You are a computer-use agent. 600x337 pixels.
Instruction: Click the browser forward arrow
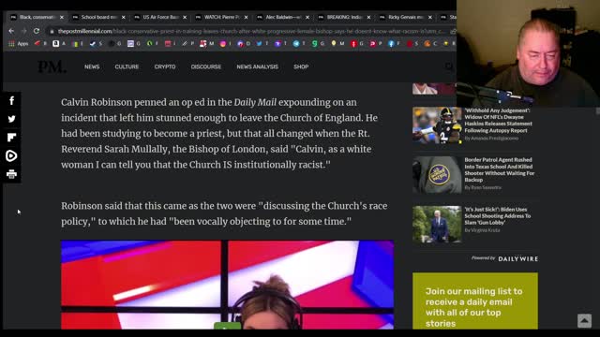coord(23,31)
